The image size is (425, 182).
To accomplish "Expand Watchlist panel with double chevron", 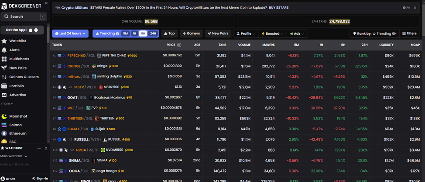I will point(46,148).
